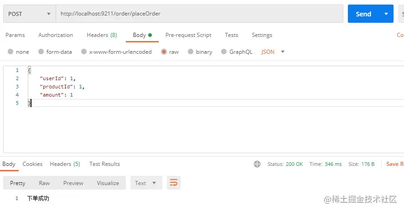Select the form-data radio button
This screenshot has height=211, width=404.
[41, 52]
